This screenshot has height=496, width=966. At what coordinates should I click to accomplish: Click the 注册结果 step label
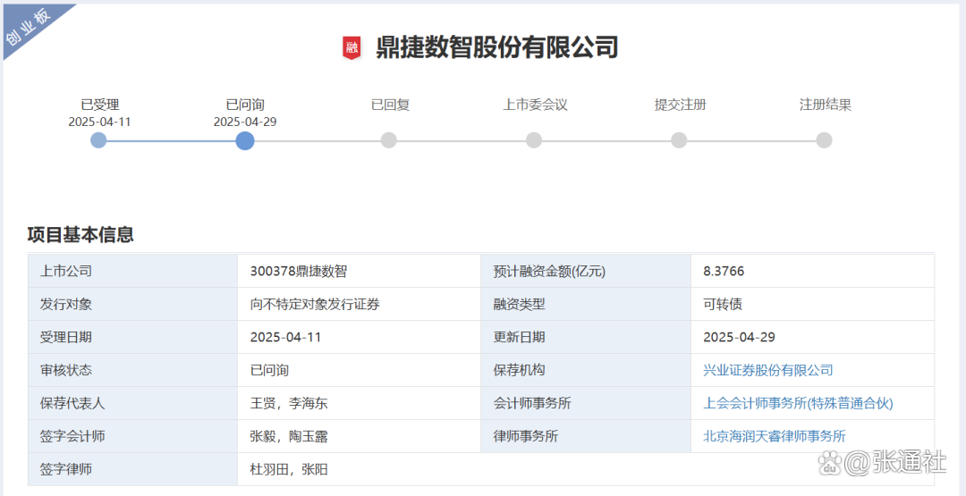tap(826, 105)
